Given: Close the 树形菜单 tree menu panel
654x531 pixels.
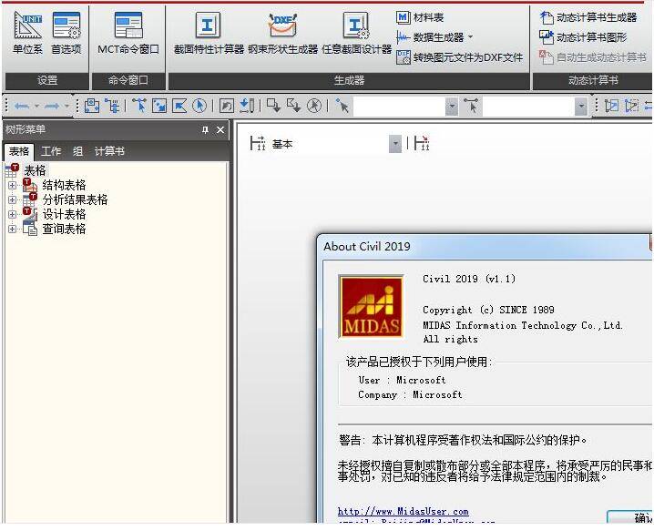Looking at the screenshot, I should [220, 130].
